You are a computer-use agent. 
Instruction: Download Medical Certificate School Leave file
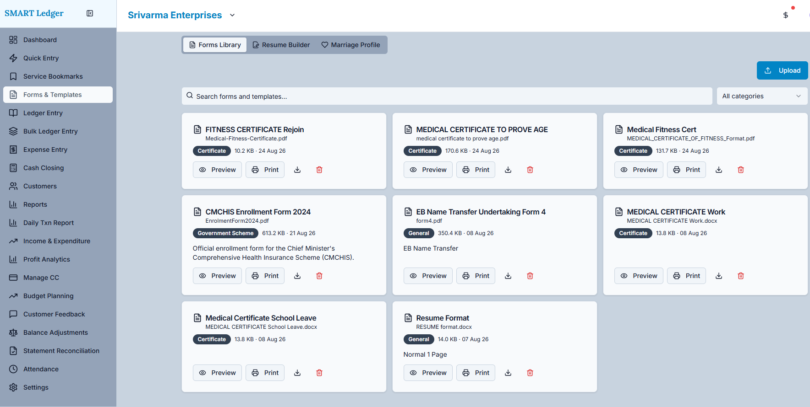coord(297,373)
